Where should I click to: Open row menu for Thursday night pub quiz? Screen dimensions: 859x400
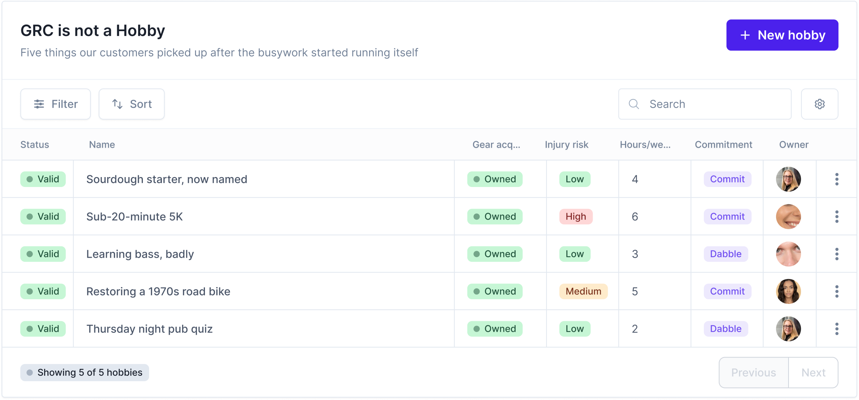click(837, 329)
